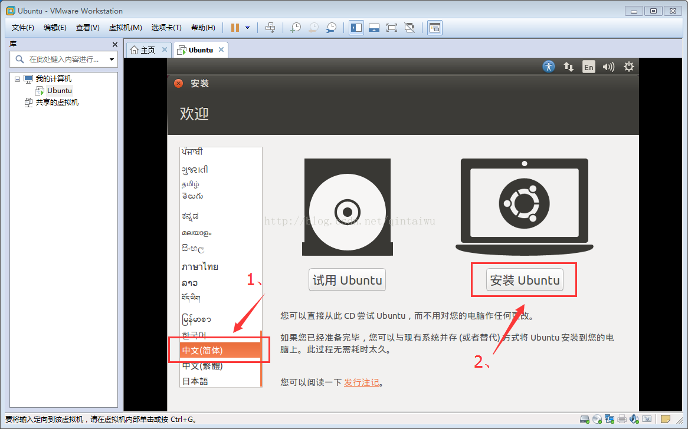This screenshot has width=688, height=429.
Task: Take a snapshot of this virtual machine
Action: [296, 28]
